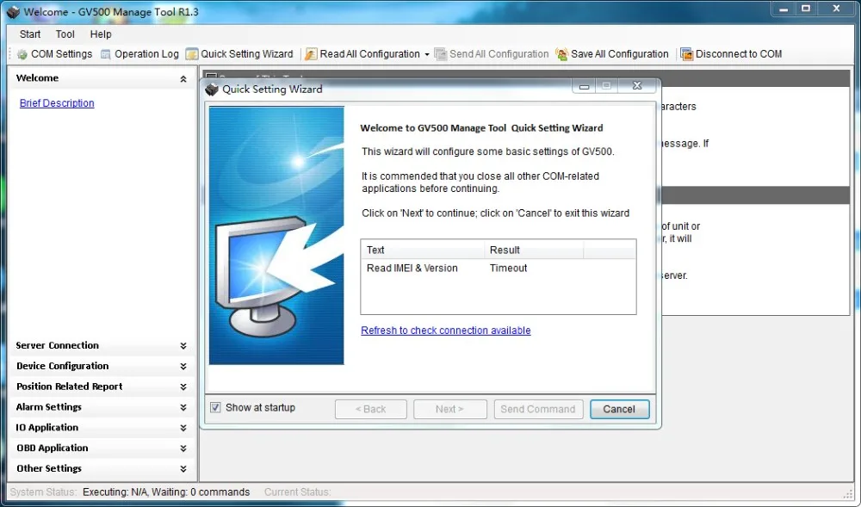Click the Disconnect to COM icon
The width and height of the screenshot is (861, 507).
point(686,54)
